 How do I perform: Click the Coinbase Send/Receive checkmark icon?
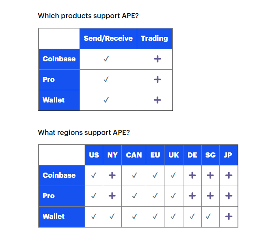click(106, 59)
